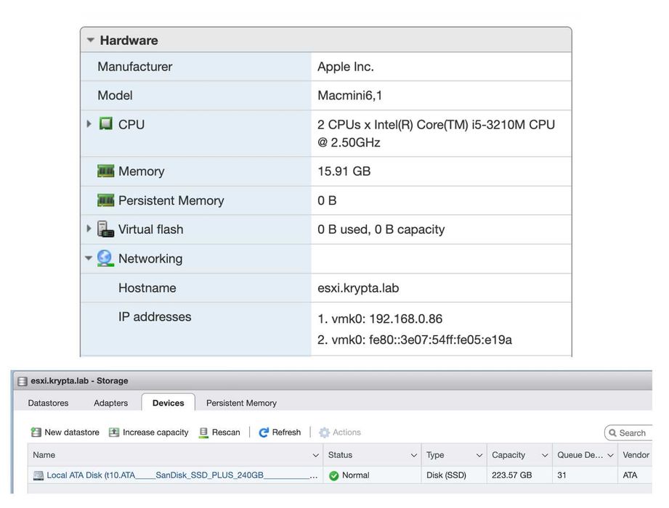This screenshot has height=508, width=669.
Task: Select the Devices tab
Action: (x=168, y=403)
